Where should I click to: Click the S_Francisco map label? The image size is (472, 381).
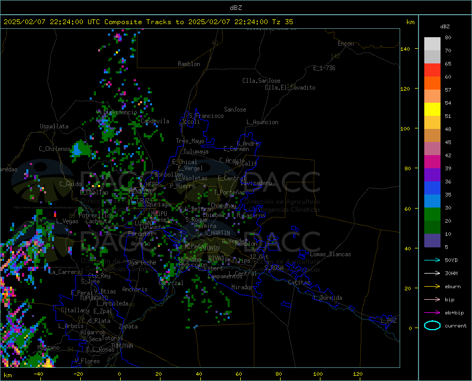point(206,116)
